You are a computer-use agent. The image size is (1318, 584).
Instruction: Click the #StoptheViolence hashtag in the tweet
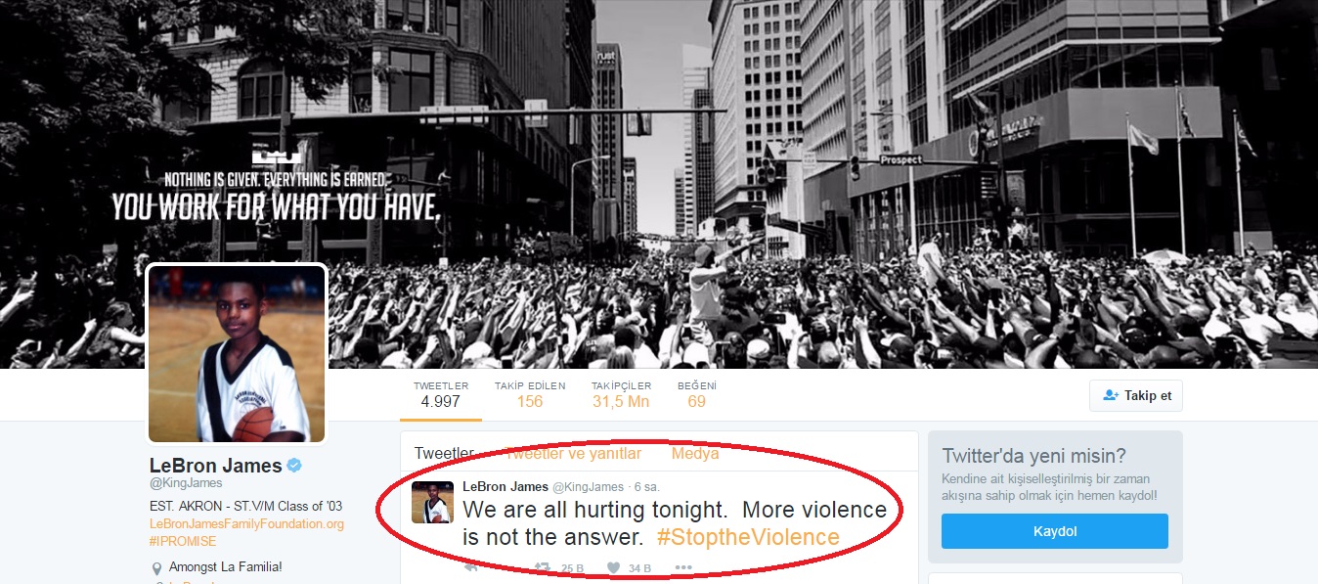(748, 537)
